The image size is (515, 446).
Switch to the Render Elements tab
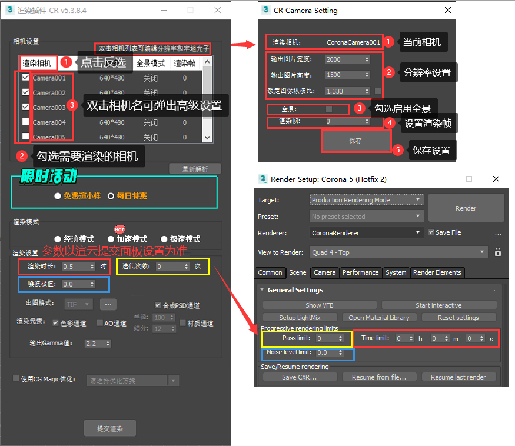tap(437, 272)
